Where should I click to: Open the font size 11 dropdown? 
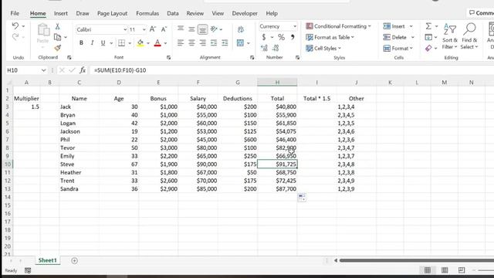[x=144, y=29]
